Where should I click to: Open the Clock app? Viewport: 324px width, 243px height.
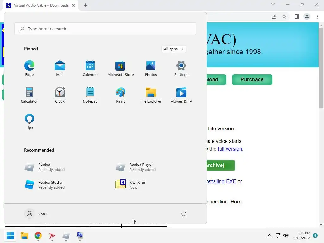[x=60, y=95]
